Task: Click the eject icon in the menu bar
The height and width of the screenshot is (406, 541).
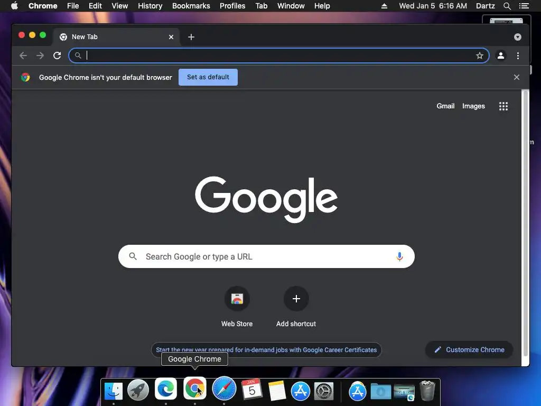Action: (x=384, y=6)
